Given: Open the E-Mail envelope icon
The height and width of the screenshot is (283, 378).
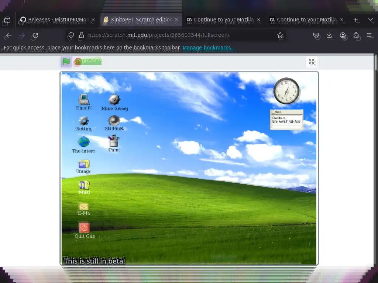Looking at the screenshot, I should pos(84,209).
